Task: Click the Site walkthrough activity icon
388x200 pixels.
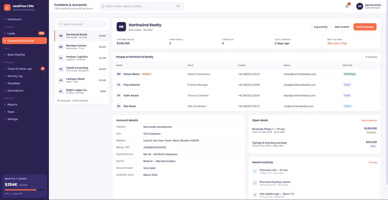Action: pos(255,195)
